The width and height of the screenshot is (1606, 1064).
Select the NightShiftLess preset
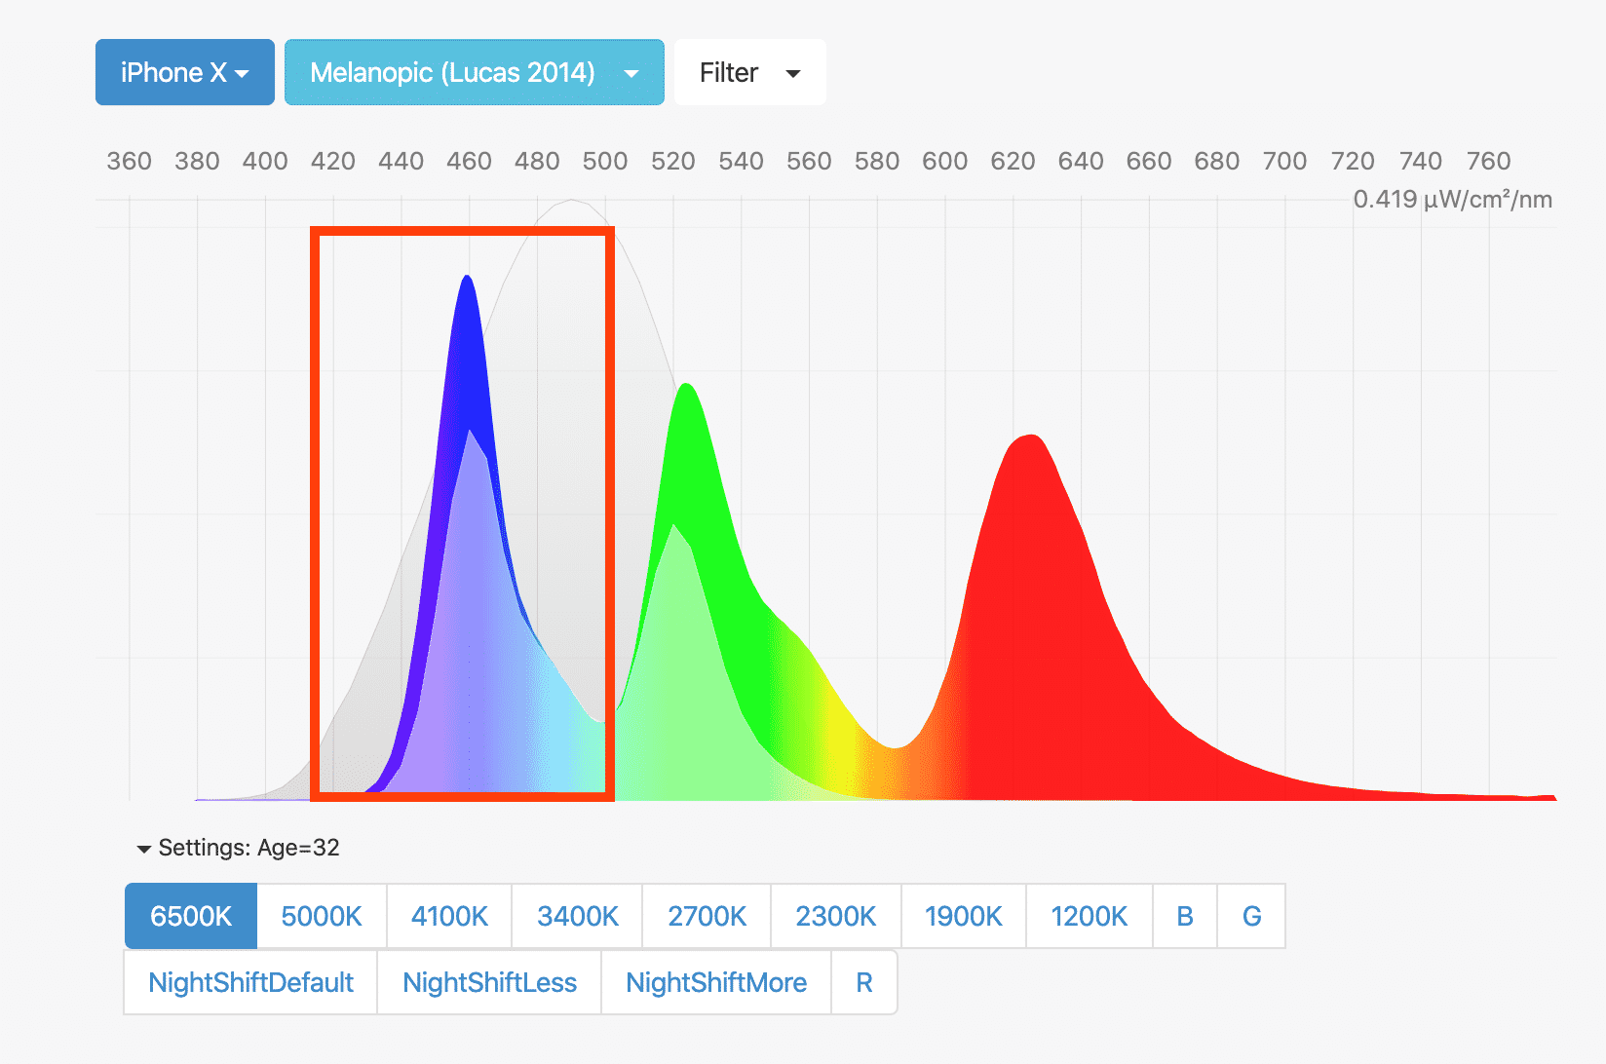[x=489, y=982]
